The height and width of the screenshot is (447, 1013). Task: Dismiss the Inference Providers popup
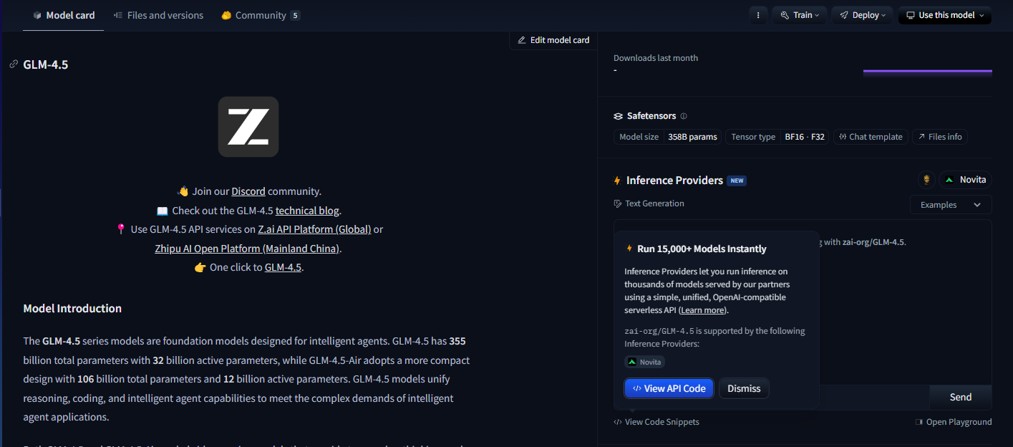[x=744, y=388]
